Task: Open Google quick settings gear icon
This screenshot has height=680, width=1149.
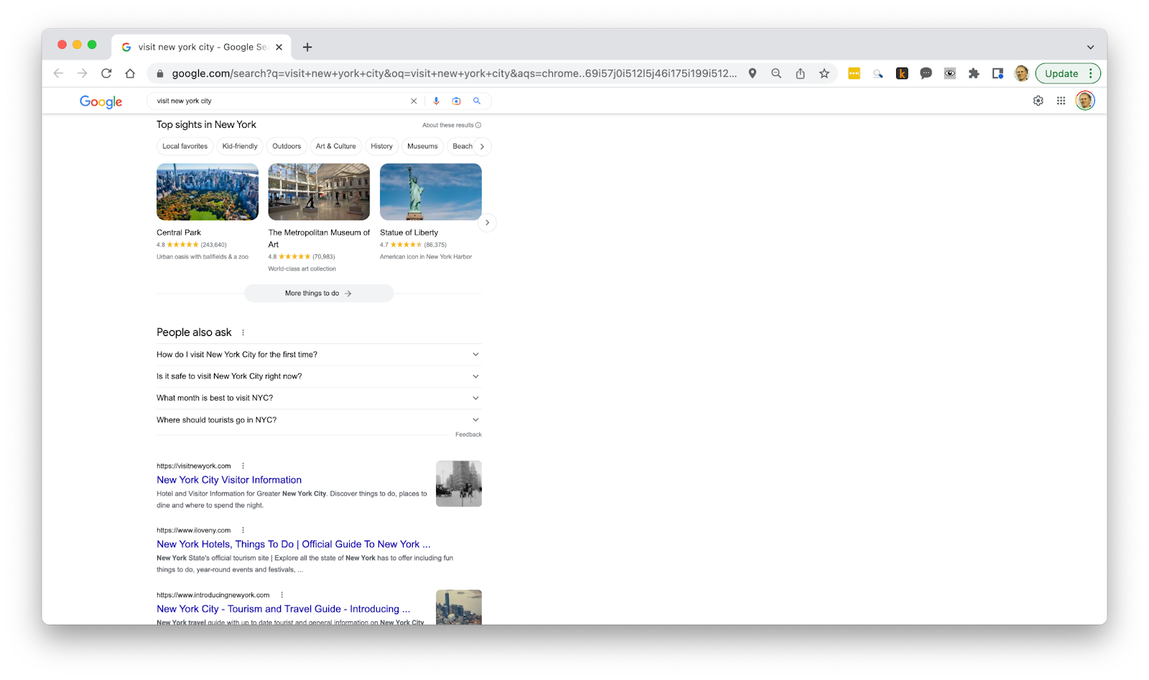Action: pos(1038,101)
